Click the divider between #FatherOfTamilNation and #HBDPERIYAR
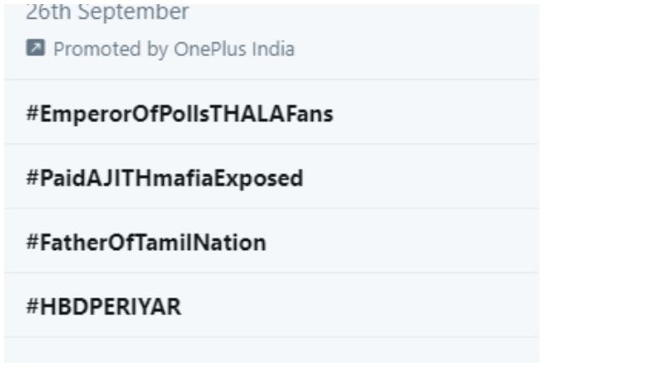 [271, 273]
